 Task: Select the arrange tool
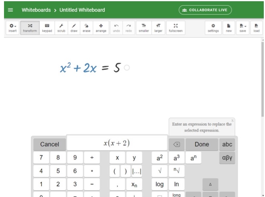101,28
